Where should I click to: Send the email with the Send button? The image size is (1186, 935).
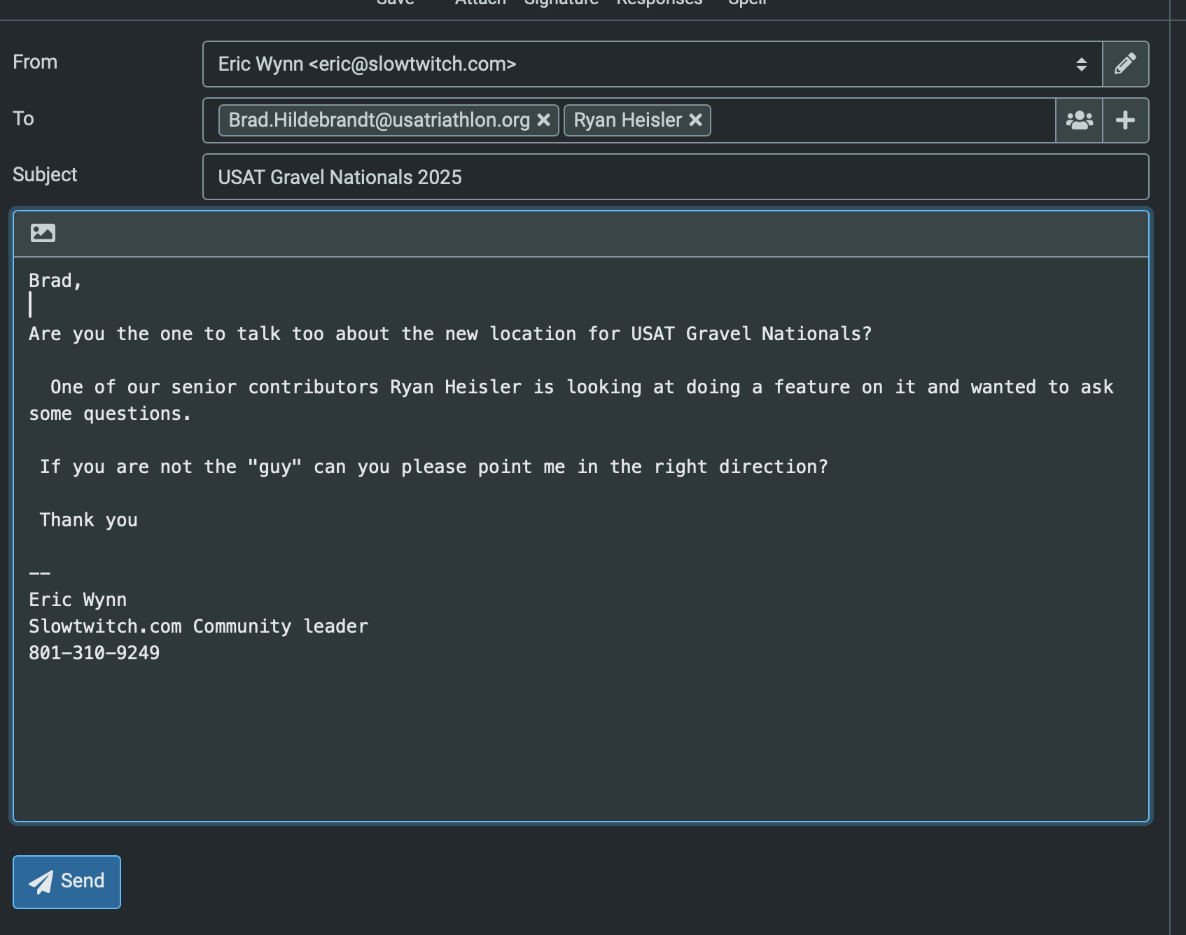(67, 882)
